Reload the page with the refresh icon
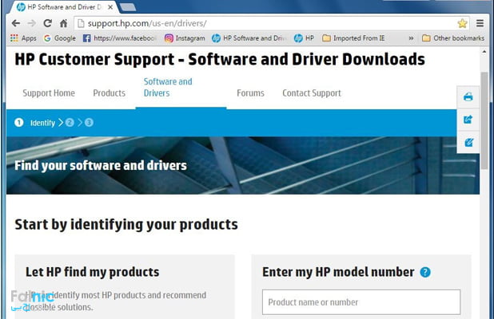 point(48,23)
